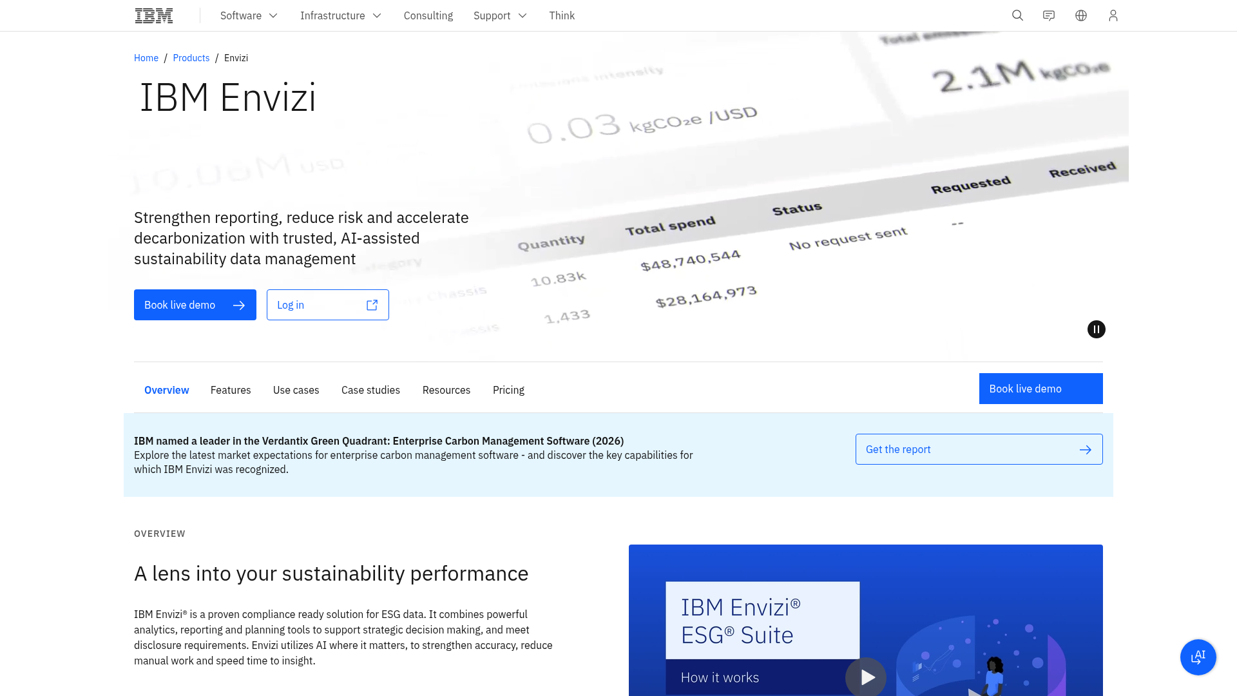Viewport: 1237px width, 696px height.
Task: Click the Envizi breadcrumb text
Action: tap(236, 58)
